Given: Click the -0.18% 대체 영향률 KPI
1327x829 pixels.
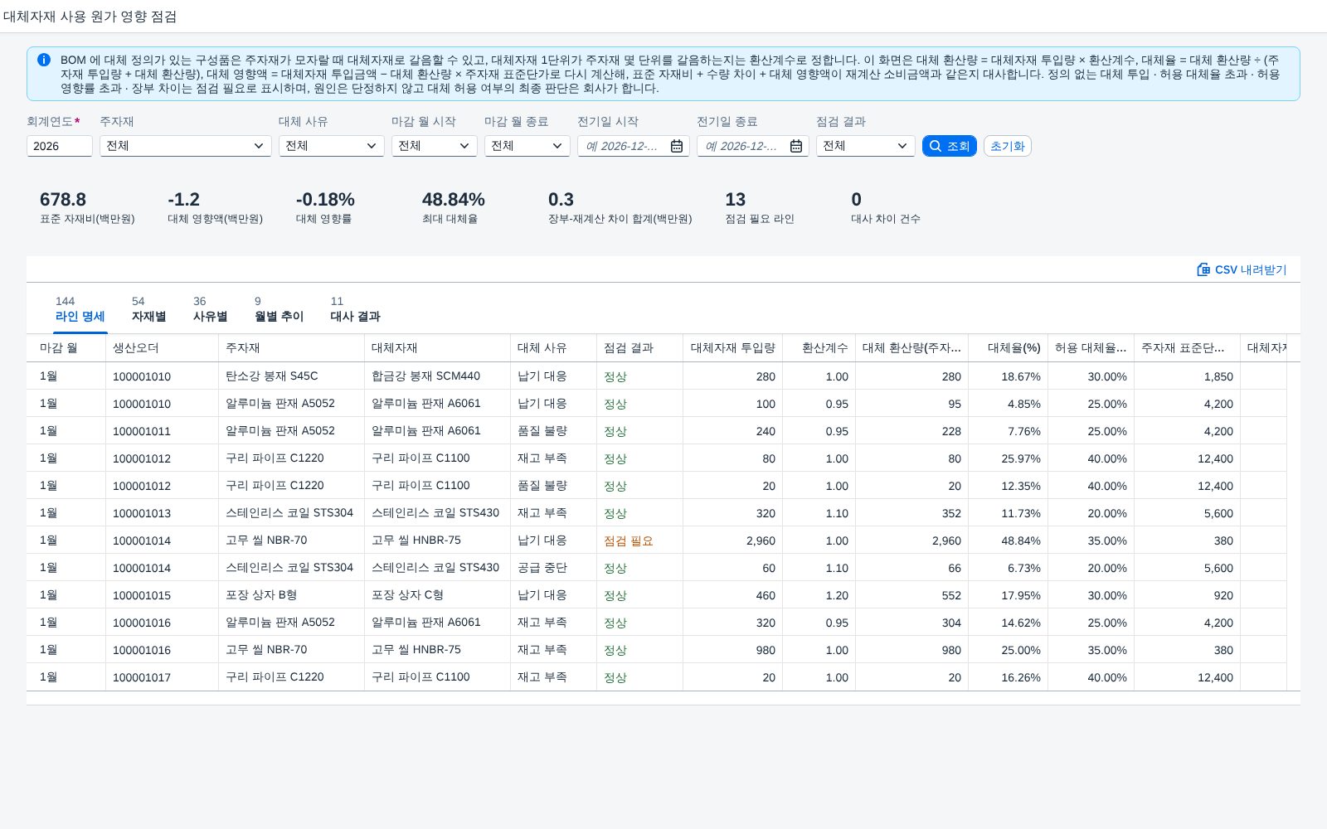Looking at the screenshot, I should coord(325,207).
